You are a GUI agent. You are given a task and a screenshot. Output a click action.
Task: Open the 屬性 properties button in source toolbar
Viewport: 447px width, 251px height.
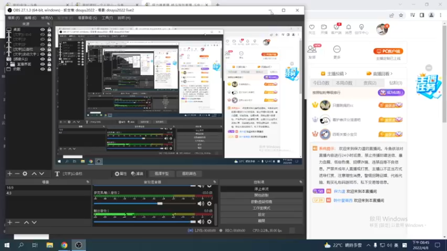121,173
